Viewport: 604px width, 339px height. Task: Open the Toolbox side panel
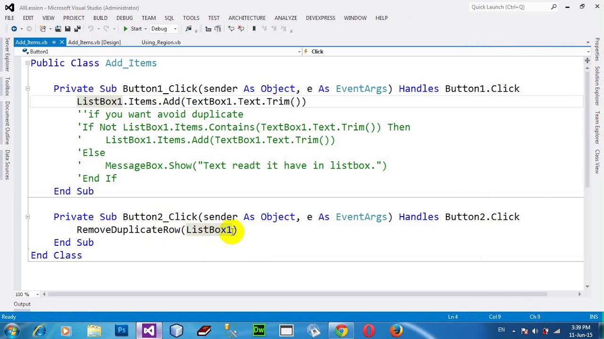point(7,86)
